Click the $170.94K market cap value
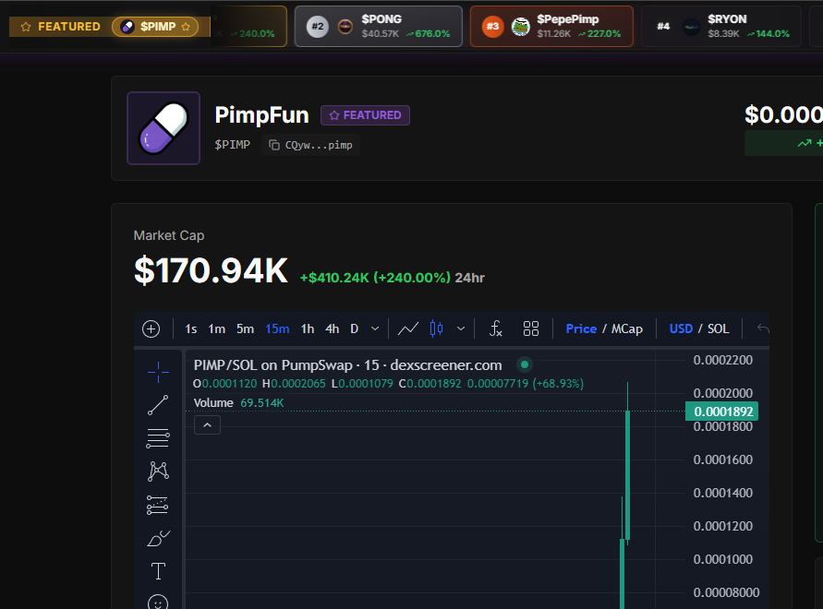 click(x=211, y=270)
